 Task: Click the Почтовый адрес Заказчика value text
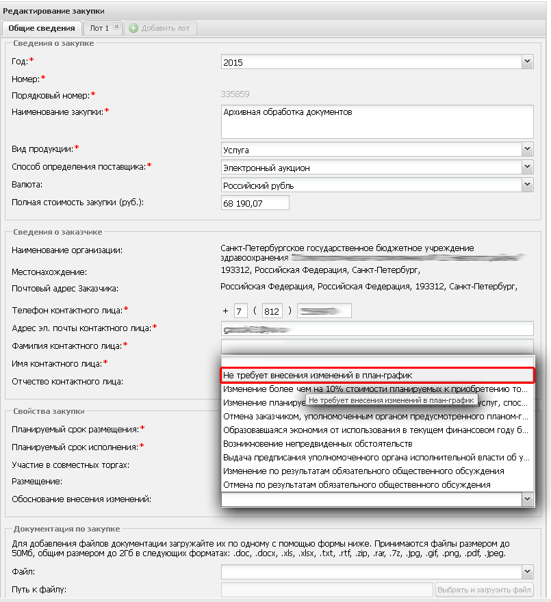(369, 287)
